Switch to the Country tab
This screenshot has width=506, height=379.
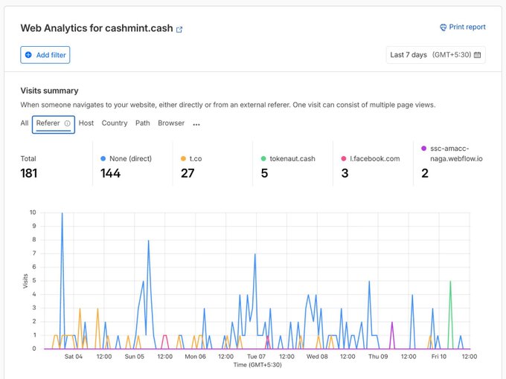(115, 123)
